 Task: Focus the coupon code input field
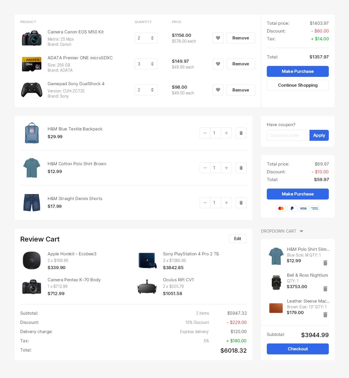click(x=288, y=135)
